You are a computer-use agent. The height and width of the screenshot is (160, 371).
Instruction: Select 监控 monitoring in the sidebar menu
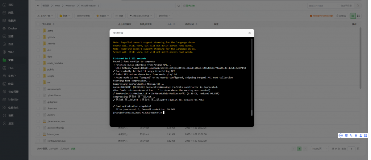click(x=11, y=36)
